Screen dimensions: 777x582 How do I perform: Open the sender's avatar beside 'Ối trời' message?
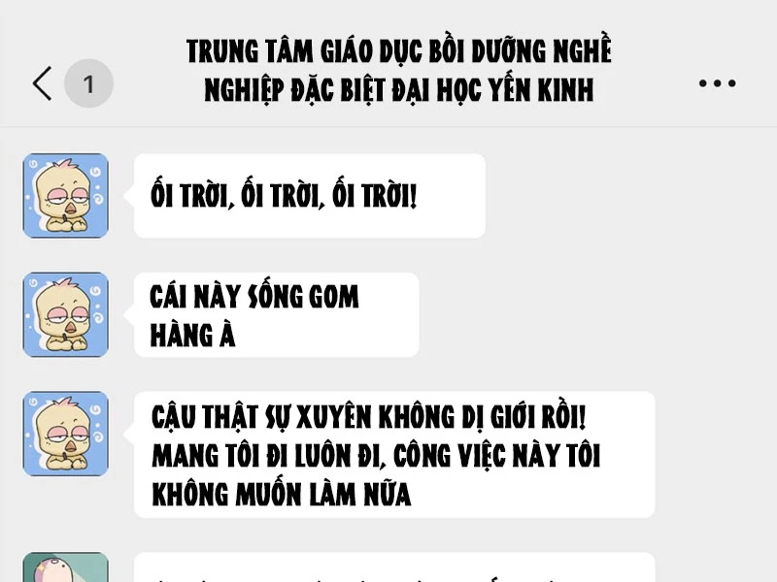click(65, 196)
